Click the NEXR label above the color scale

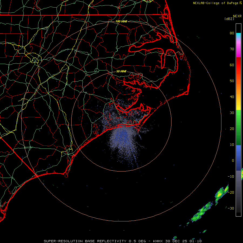(x=237, y=16)
